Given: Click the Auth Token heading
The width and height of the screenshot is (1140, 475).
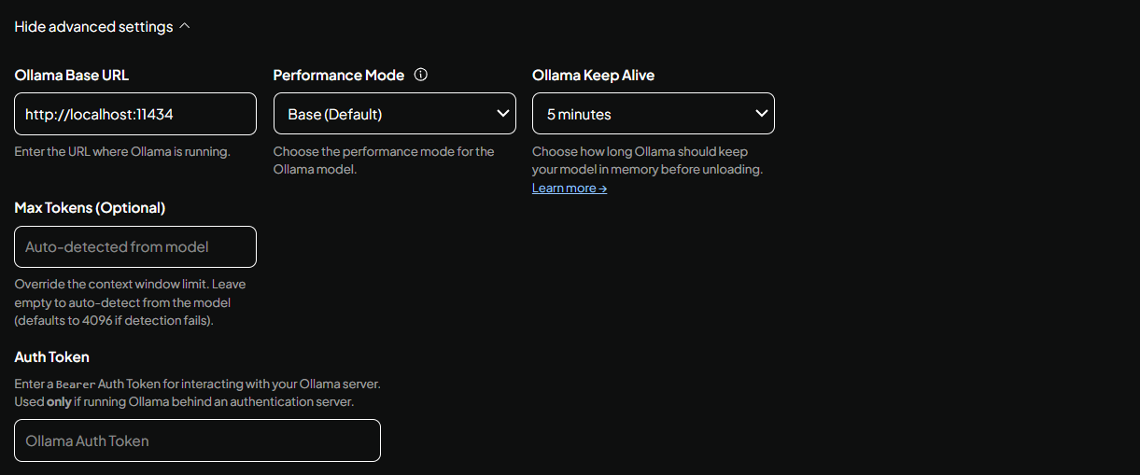Looking at the screenshot, I should tap(51, 357).
